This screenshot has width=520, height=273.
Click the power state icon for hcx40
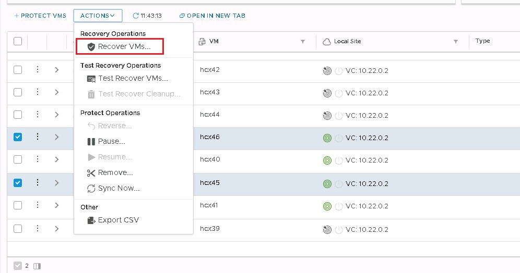point(339,160)
